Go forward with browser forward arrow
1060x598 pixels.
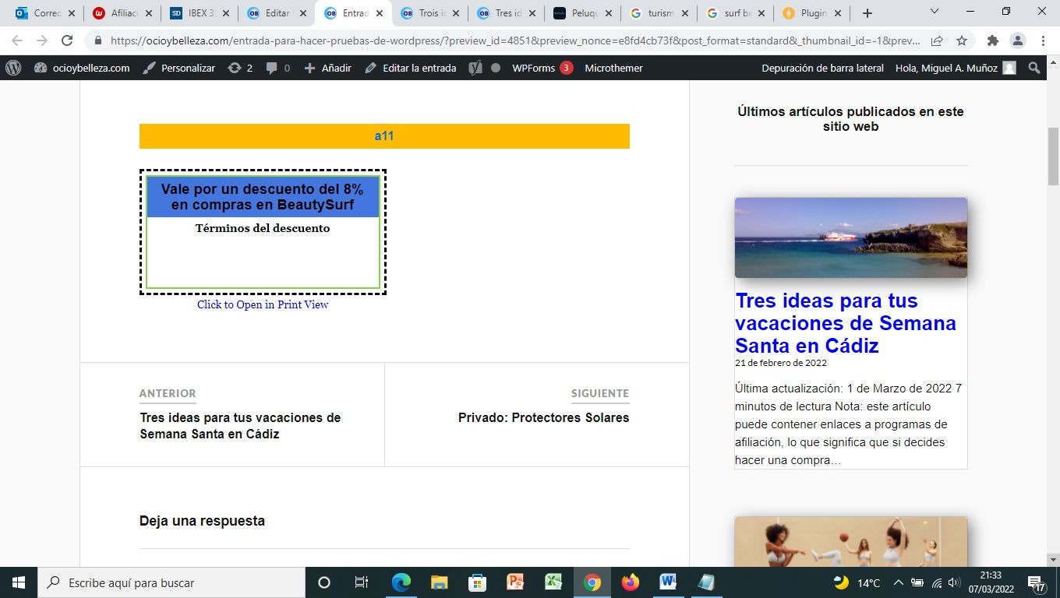point(41,40)
